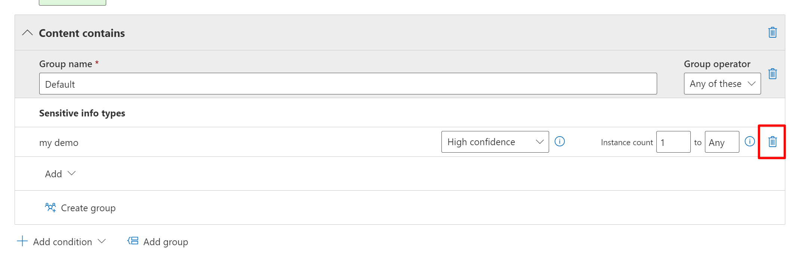Click the Add group button
Image resolution: width=807 pixels, height=256 pixels.
[x=166, y=242]
